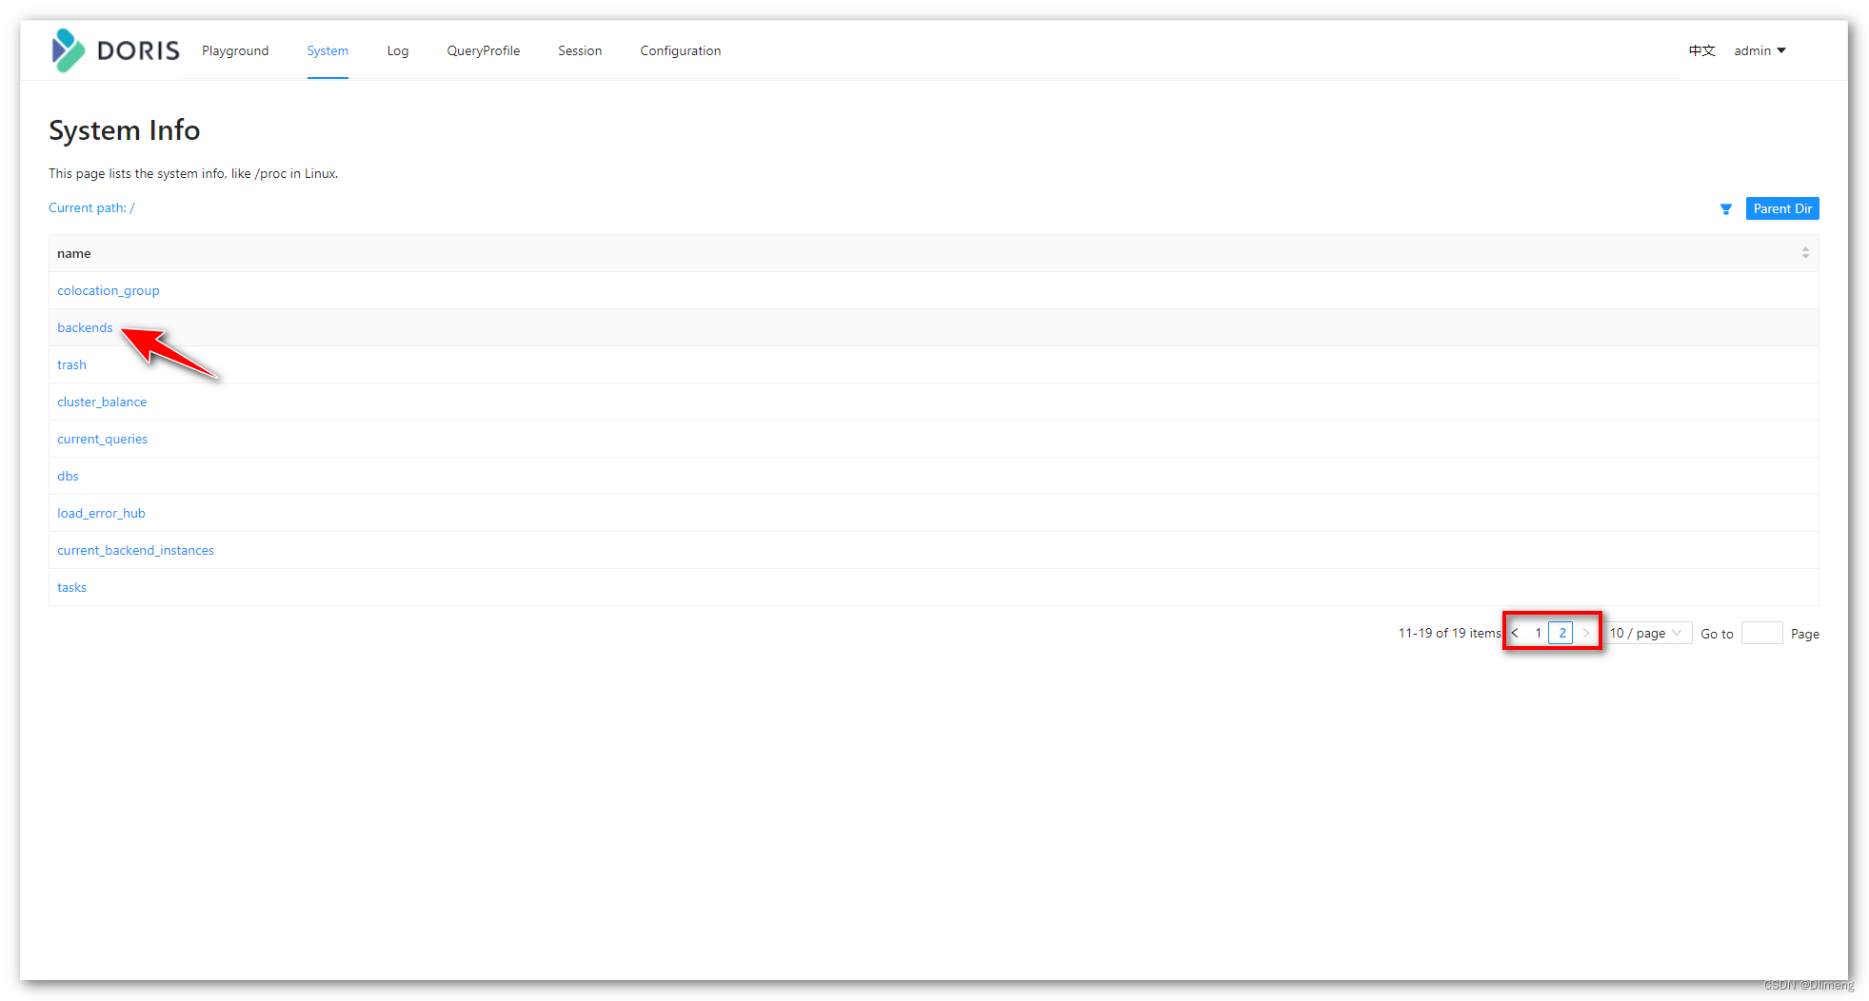The image size is (1869, 1001).
Task: Open the 10 / page size dropdown
Action: click(x=1647, y=633)
